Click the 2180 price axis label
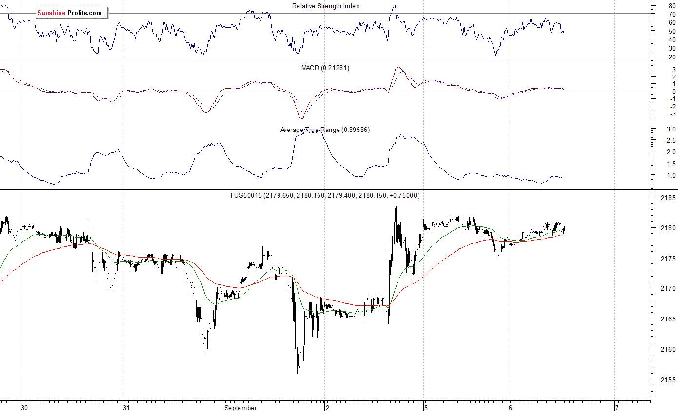678x411 pixels. pyautogui.click(x=668, y=228)
